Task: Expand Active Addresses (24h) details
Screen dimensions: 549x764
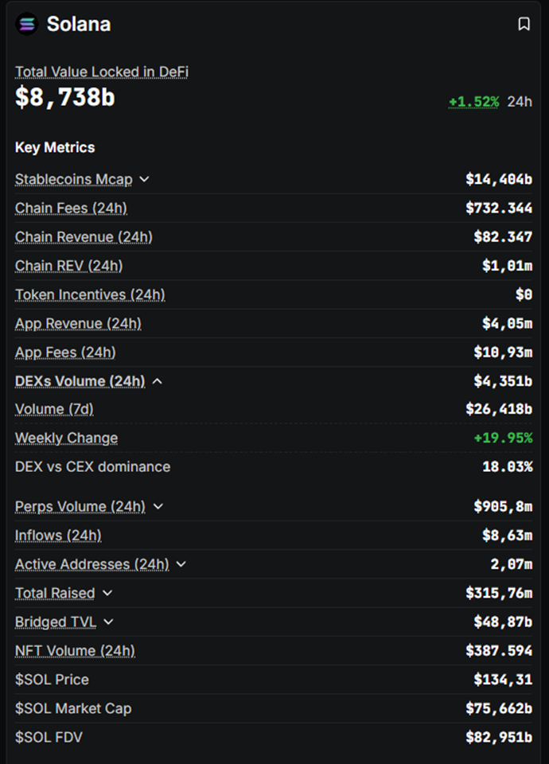Action: click(181, 564)
